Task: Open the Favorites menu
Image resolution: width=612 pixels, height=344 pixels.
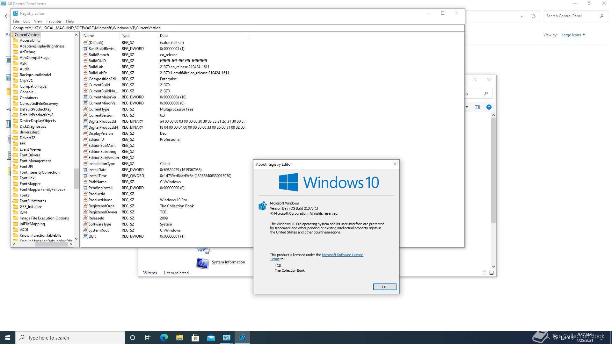Action: click(x=54, y=21)
